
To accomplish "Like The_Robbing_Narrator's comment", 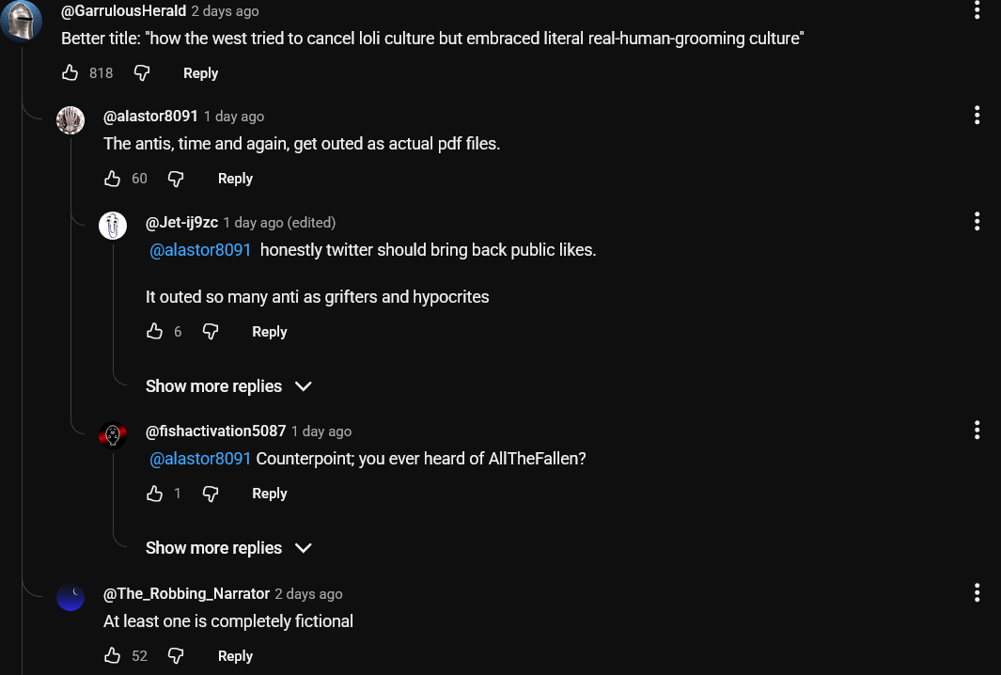I will click(x=113, y=656).
